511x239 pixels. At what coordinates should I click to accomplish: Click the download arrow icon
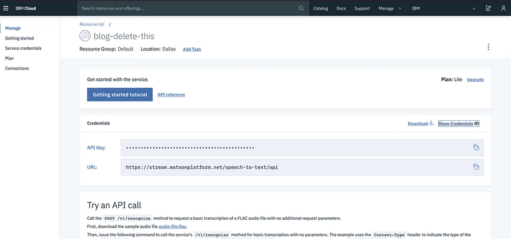tap(431, 123)
